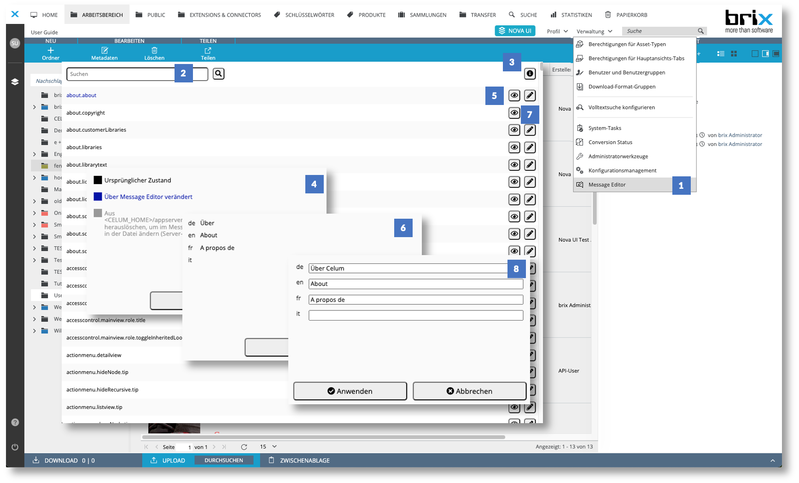The height and width of the screenshot is (483, 799).
Task: Open Metadaten edit tool
Action: 105,53
